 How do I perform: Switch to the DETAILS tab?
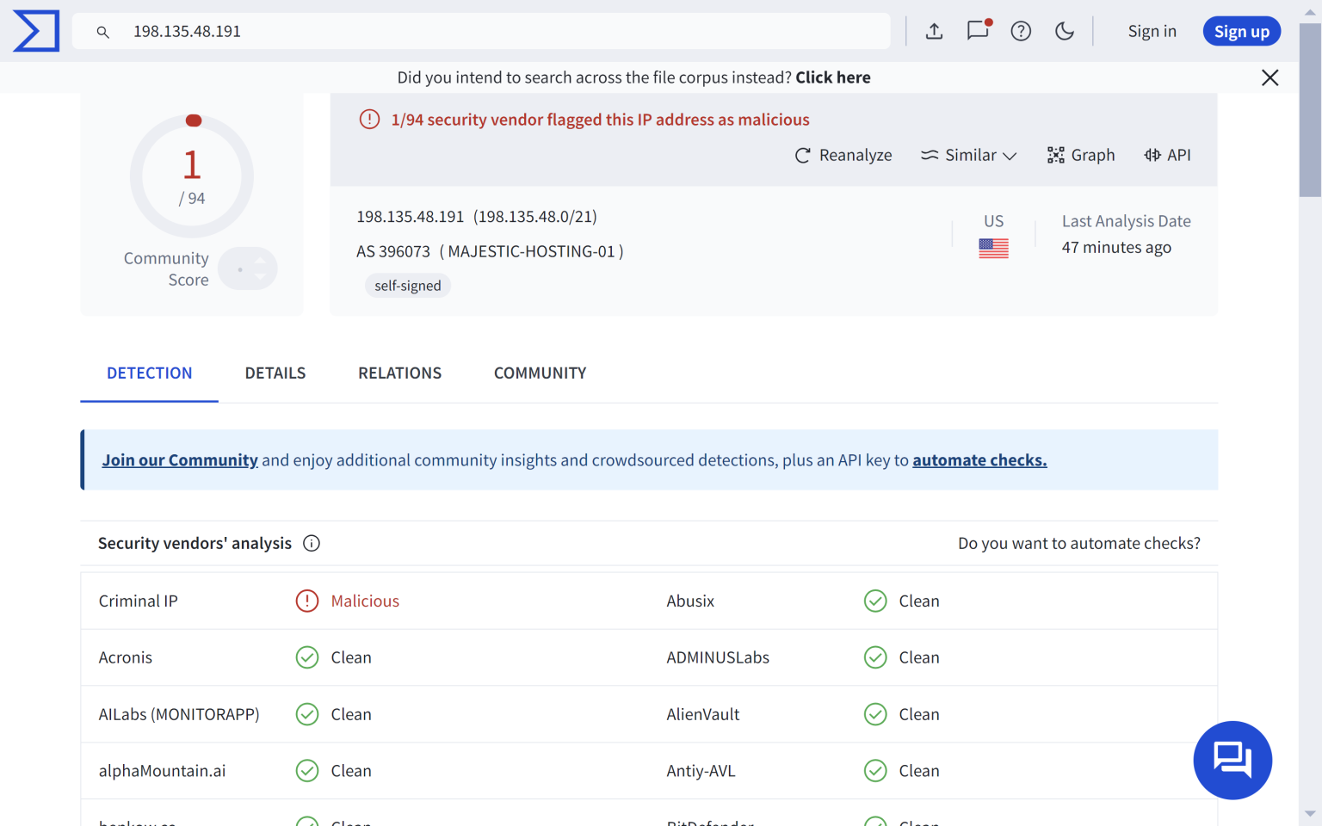pyautogui.click(x=275, y=373)
